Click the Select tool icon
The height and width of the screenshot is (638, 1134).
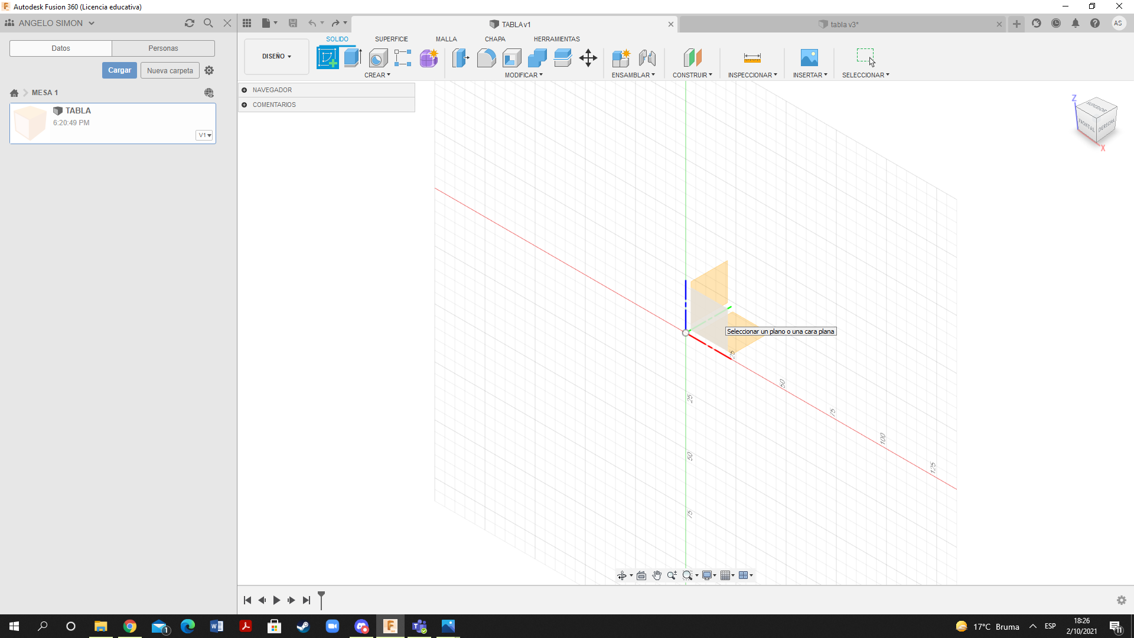[866, 57]
